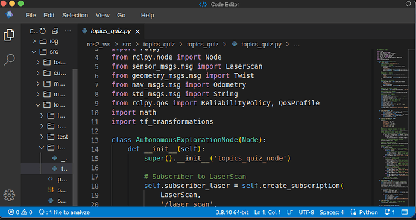Open the View menu
This screenshot has width=416, height=220.
click(102, 16)
